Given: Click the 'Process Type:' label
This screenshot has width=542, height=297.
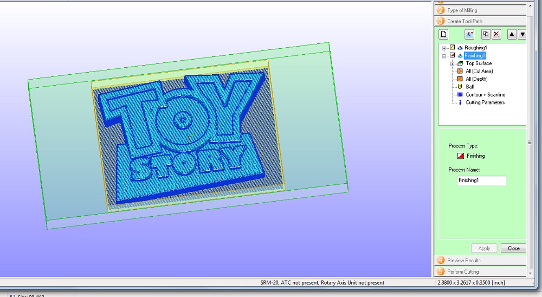Looking at the screenshot, I should coord(463,146).
